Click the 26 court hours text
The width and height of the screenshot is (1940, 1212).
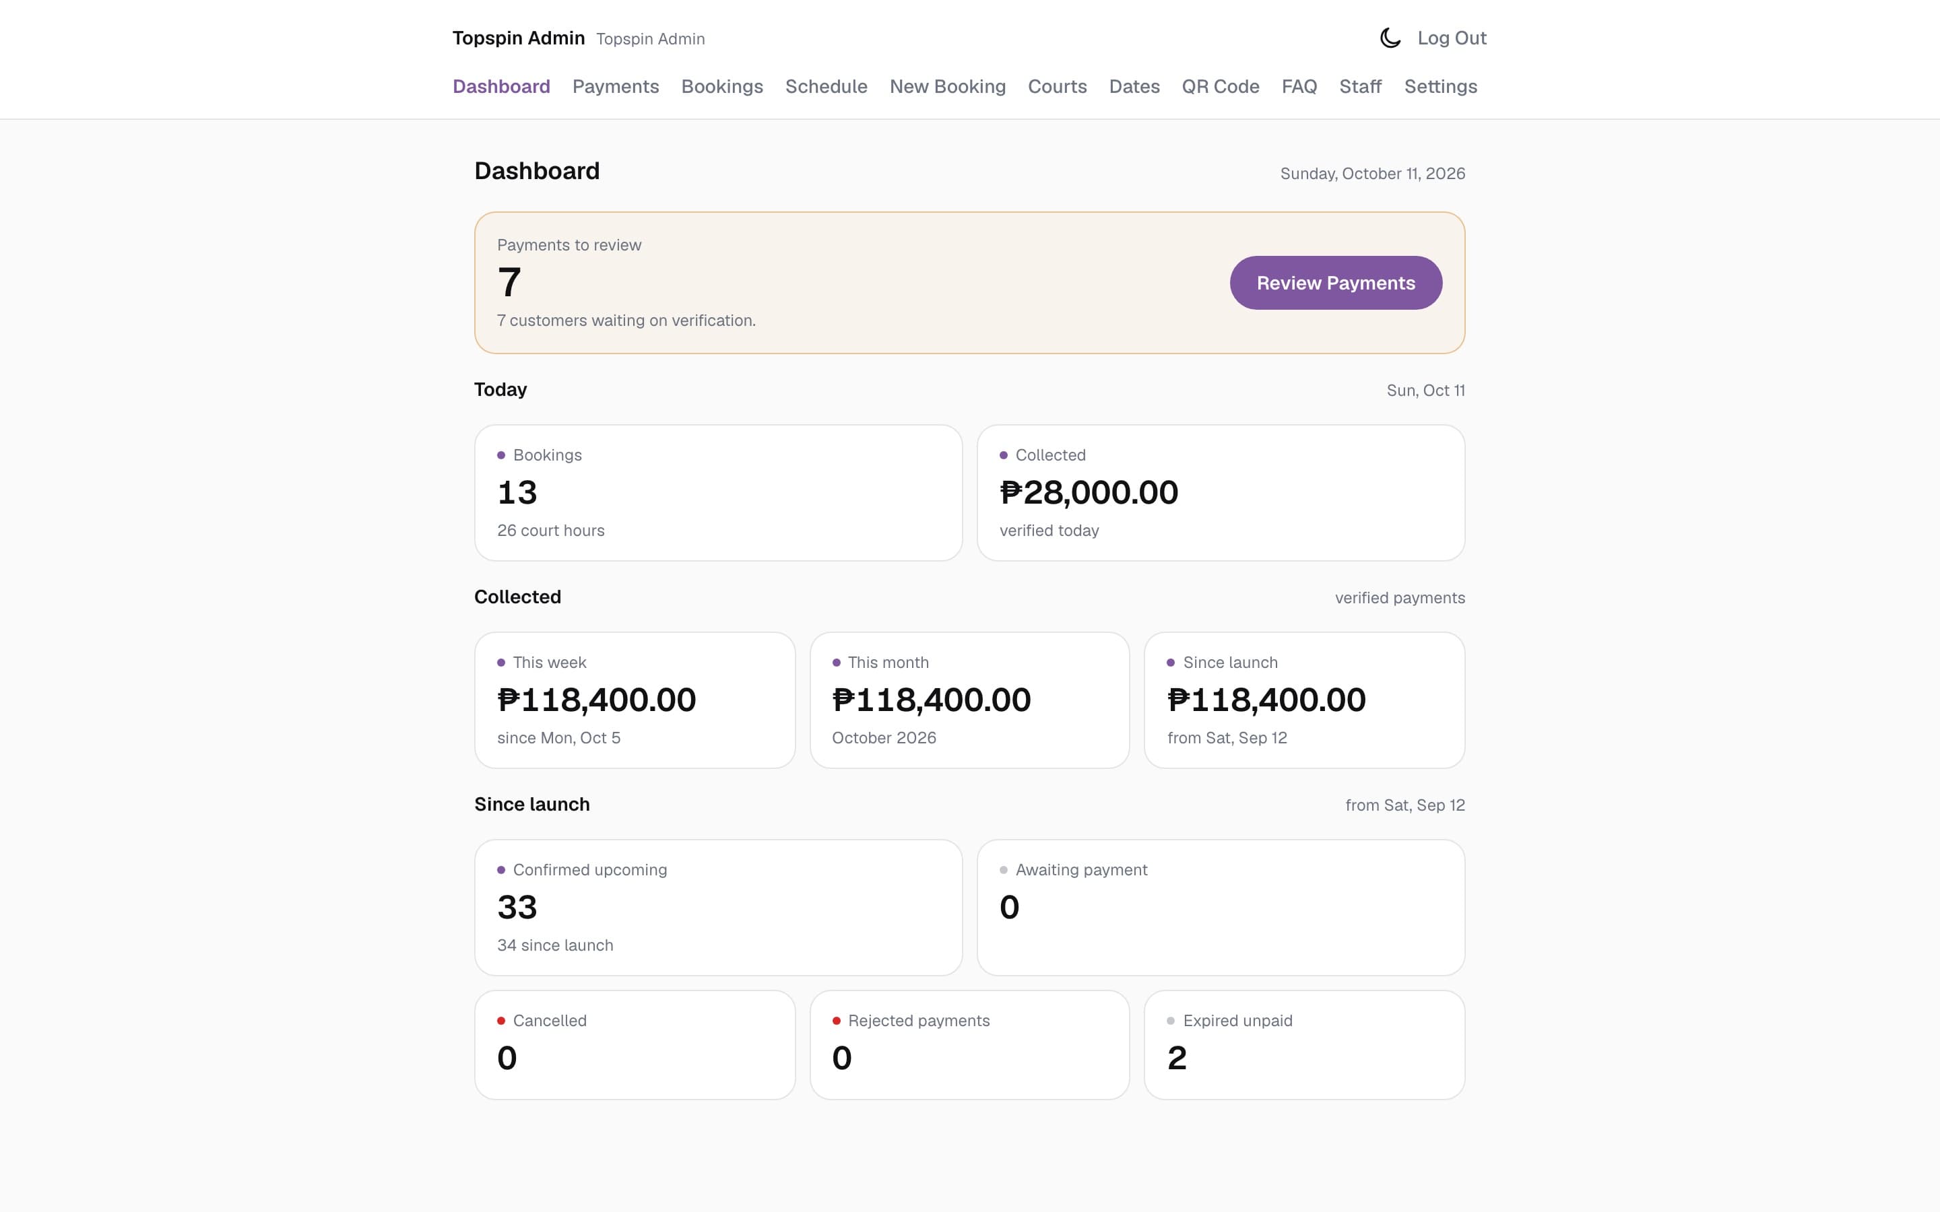click(x=551, y=531)
